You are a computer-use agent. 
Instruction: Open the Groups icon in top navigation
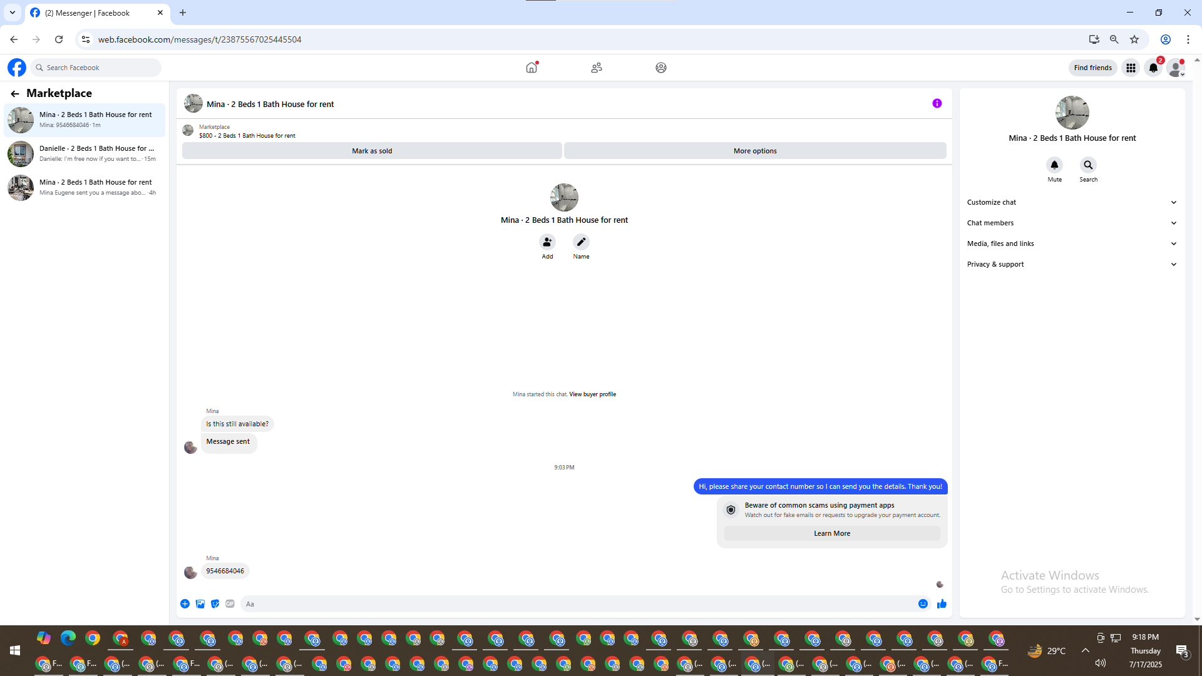[x=661, y=68]
